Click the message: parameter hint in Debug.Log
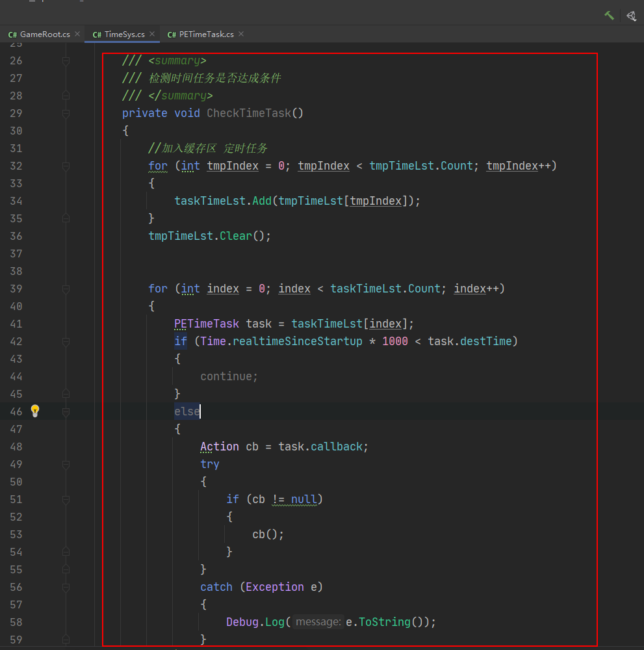644x650 pixels. 318,622
